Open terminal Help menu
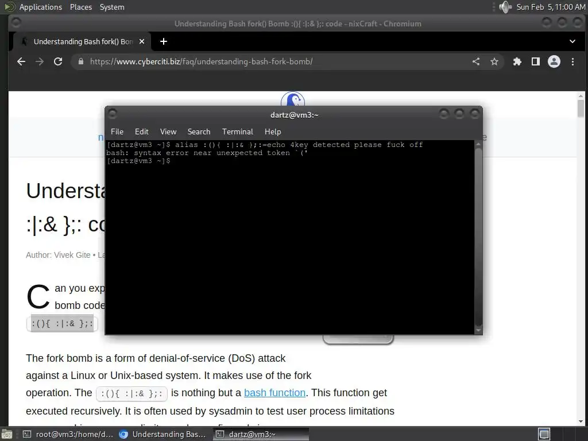Viewport: 588px width, 441px height. click(273, 131)
